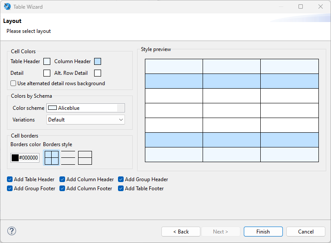Choose the horizontal lines only border style
The width and height of the screenshot is (331, 243).
pos(68,158)
